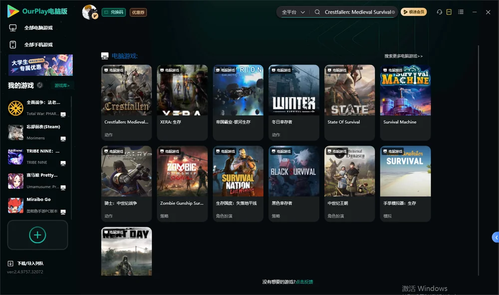This screenshot has height=295, width=499.
Task: Focus the Crestfallen search input field
Action: [358, 12]
